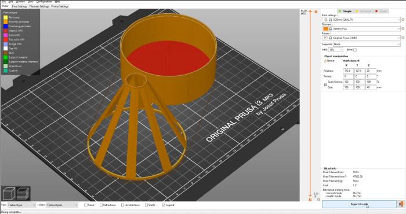
Task: Select the Simple mode button
Action: click(345, 11)
